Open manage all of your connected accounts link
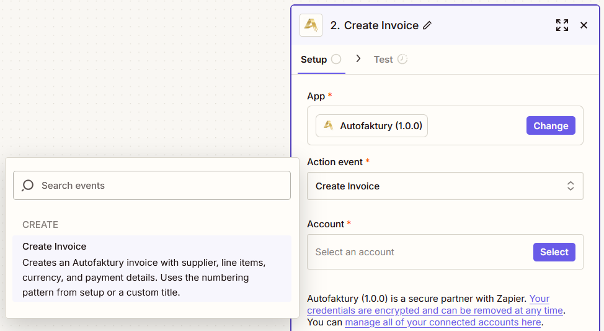 (x=443, y=322)
